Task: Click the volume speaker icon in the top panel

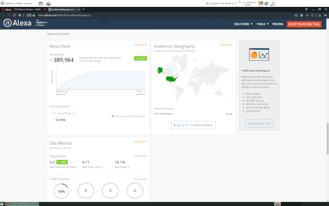Action: 266,3
